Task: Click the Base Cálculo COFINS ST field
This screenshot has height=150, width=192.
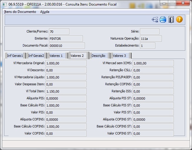Action: click(153, 127)
